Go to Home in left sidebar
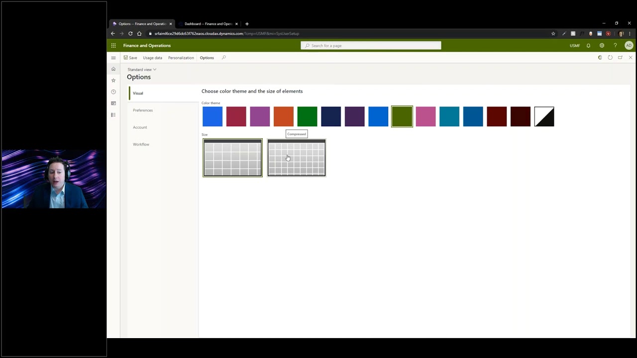Image resolution: width=637 pixels, height=358 pixels. point(113,69)
